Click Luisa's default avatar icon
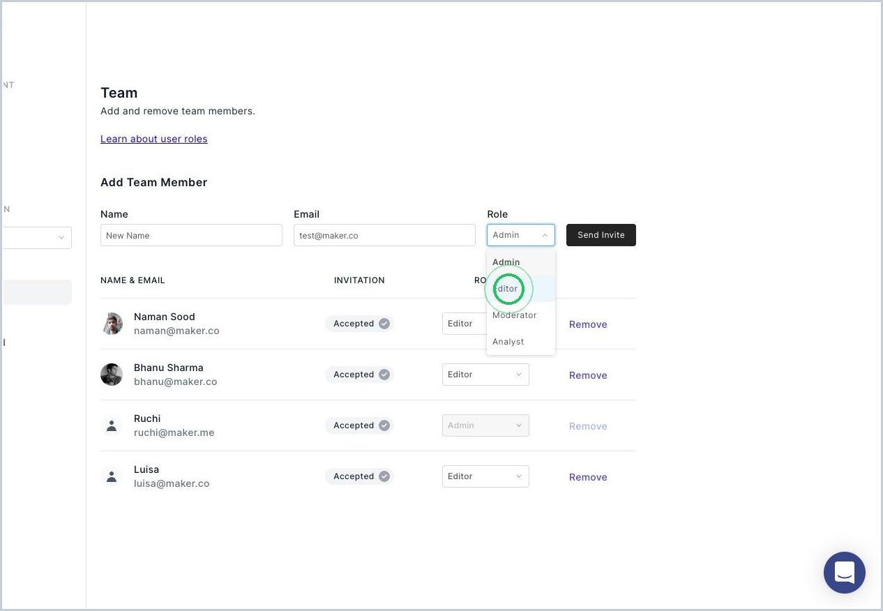The width and height of the screenshot is (883, 611). 112,476
